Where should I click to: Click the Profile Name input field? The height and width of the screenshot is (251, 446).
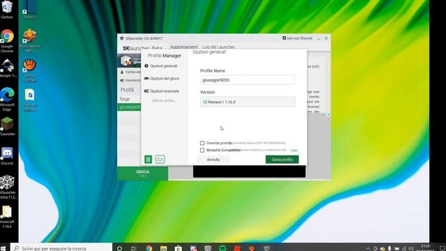(x=247, y=80)
